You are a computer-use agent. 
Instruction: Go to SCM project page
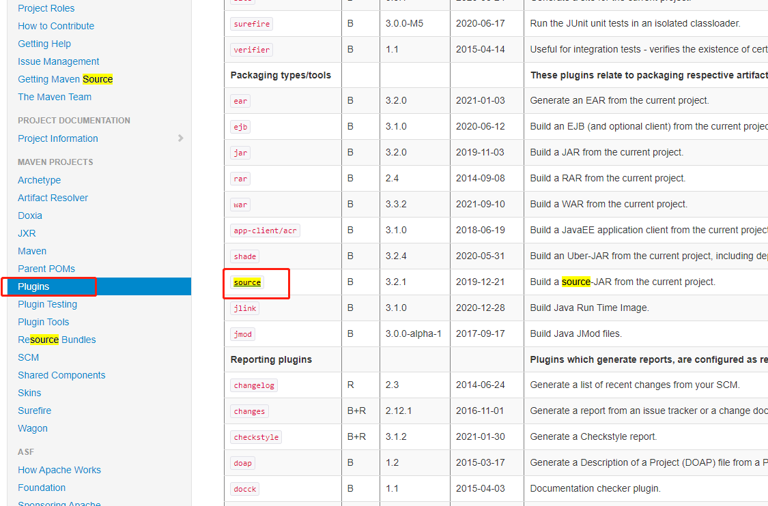tap(29, 357)
